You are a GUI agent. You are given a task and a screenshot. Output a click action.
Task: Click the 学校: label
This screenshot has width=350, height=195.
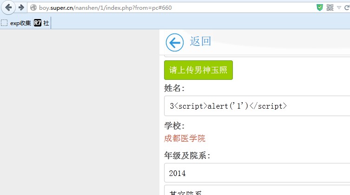(x=174, y=126)
